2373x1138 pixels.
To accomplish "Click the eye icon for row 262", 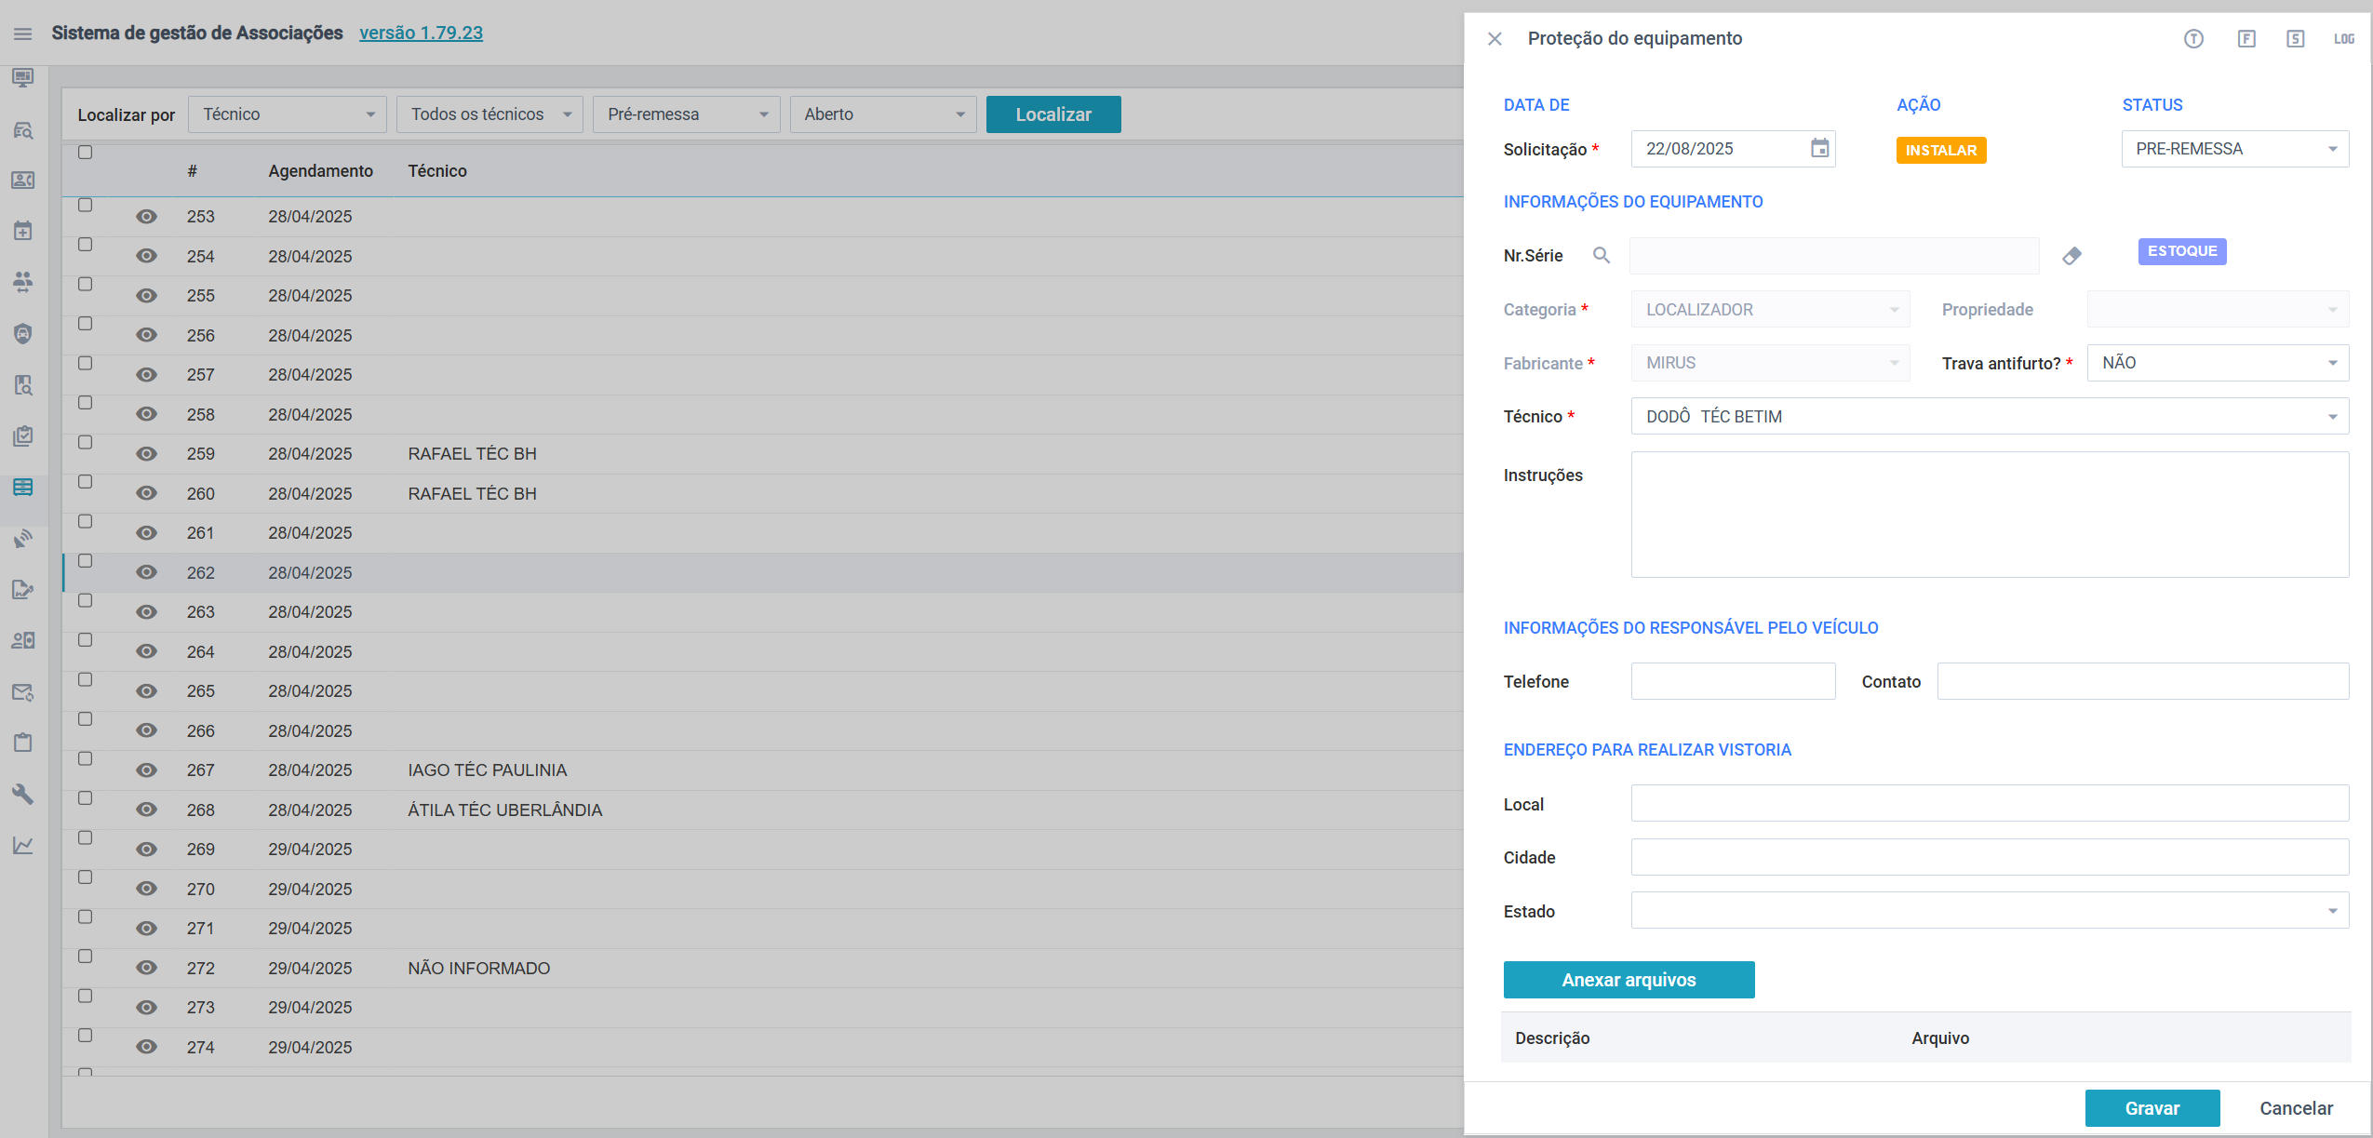I will pyautogui.click(x=146, y=572).
